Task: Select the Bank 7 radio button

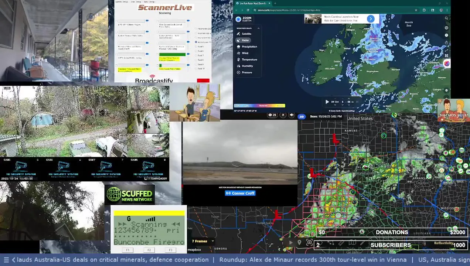Action: (196, 55)
